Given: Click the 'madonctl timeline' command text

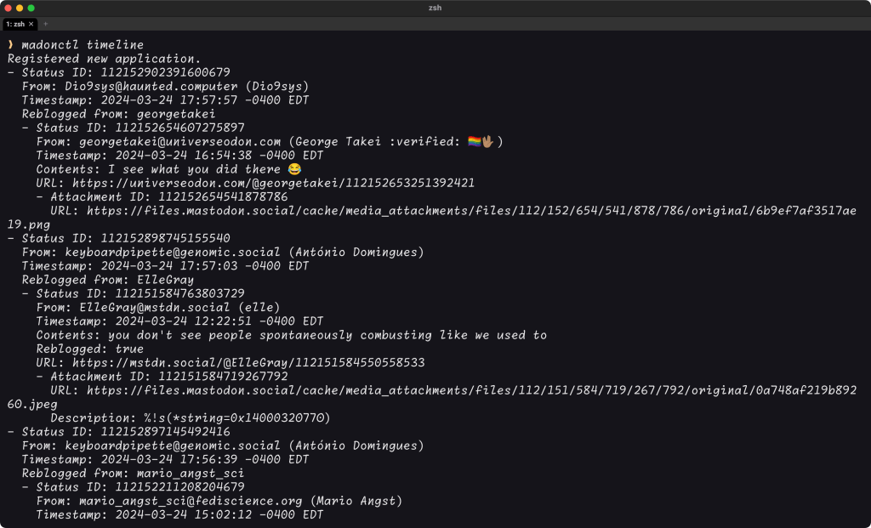Looking at the screenshot, I should 83,44.
